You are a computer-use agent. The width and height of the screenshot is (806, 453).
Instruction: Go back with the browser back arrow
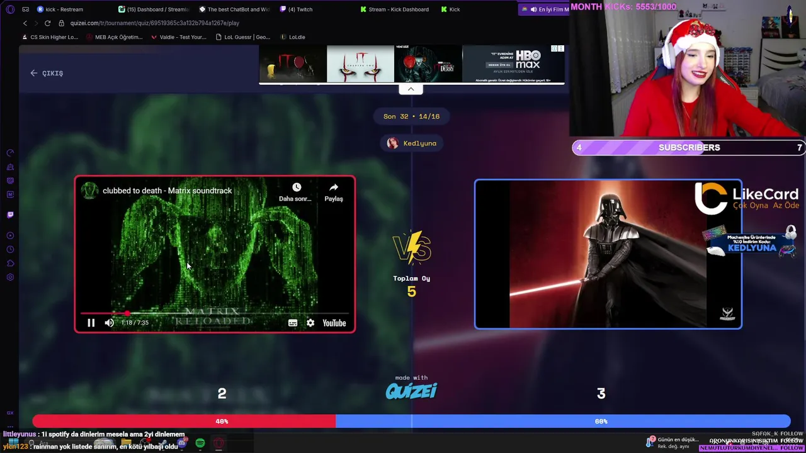click(25, 23)
